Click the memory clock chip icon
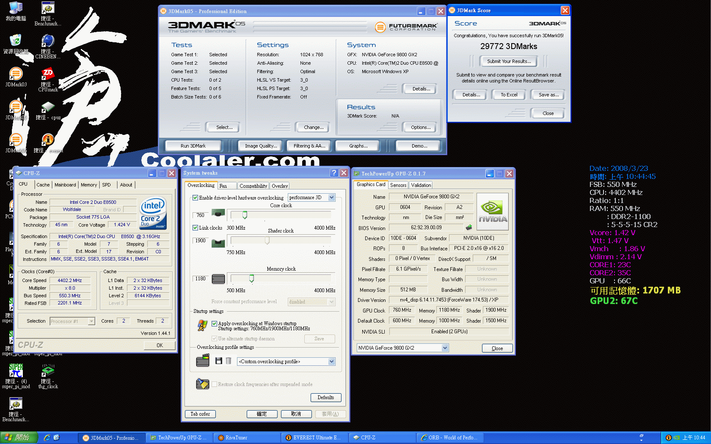The image size is (711, 444). pyautogui.click(x=218, y=279)
